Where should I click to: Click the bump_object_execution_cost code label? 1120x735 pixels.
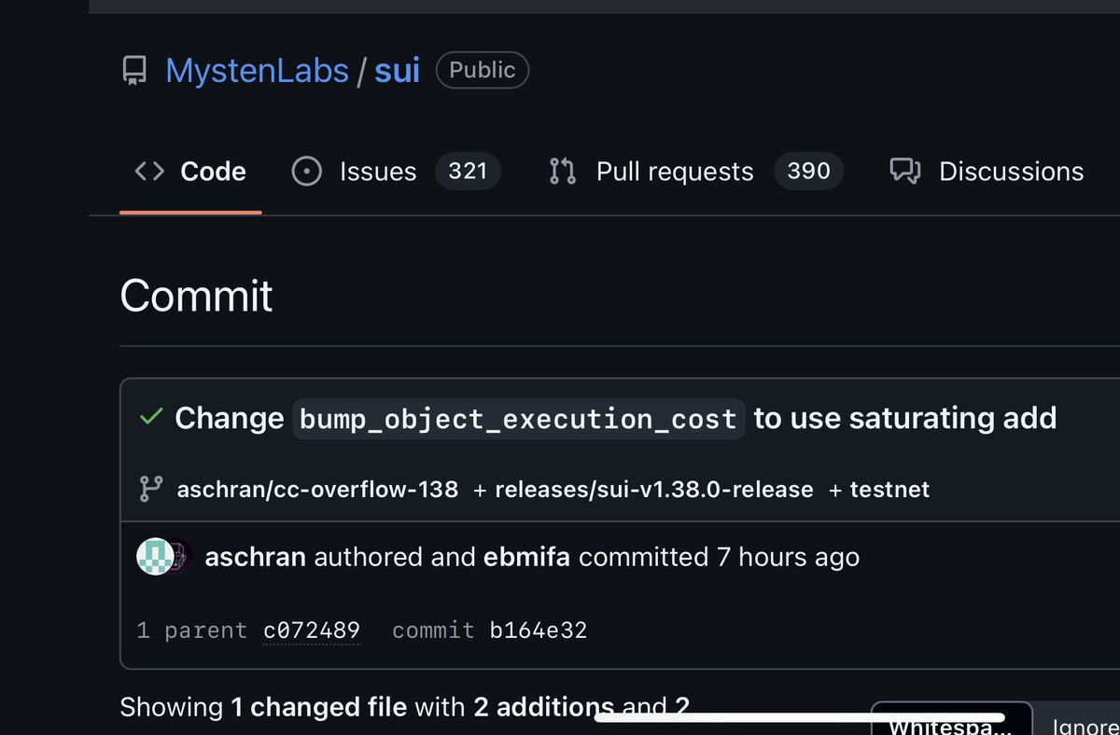coord(520,419)
